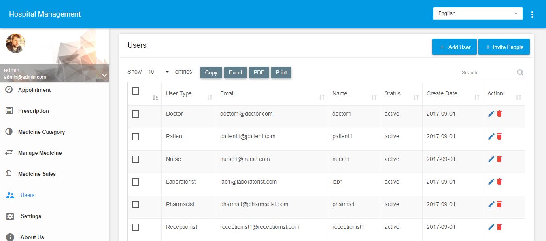Viewport: 546px width, 241px height.
Task: Click the Prescription list icon in sidebar
Action: [9, 111]
